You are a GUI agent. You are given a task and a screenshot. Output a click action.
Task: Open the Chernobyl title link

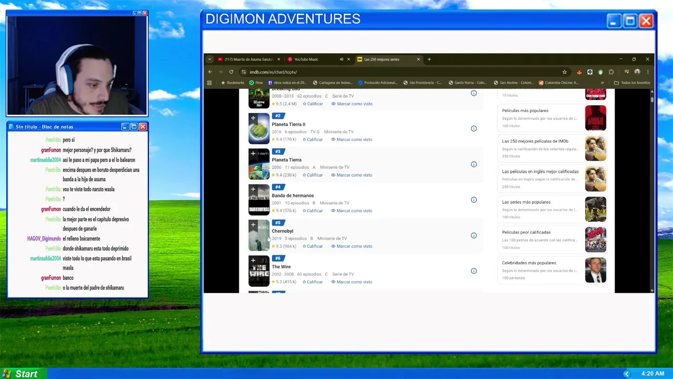(282, 231)
